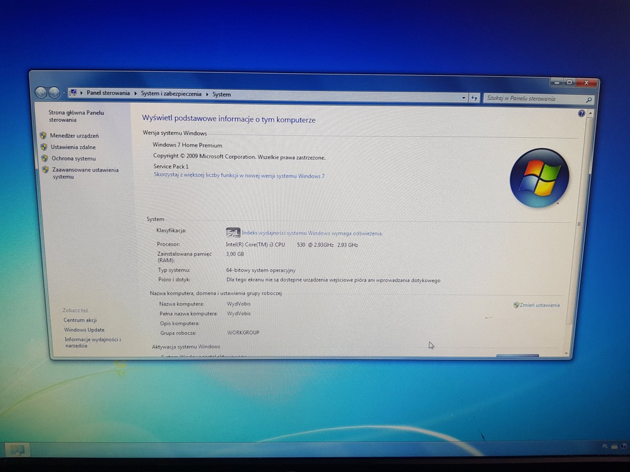
Task: Open Informacje wydajności i narzędzia link
Action: tap(92, 342)
